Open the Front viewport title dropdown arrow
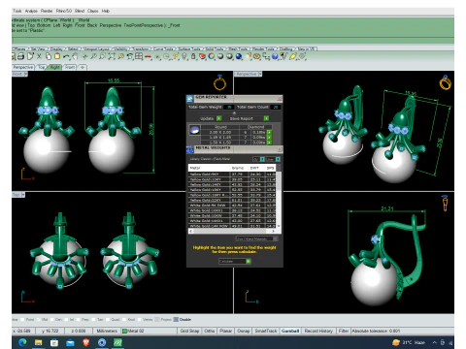This screenshot has width=466, height=349. (26, 74)
